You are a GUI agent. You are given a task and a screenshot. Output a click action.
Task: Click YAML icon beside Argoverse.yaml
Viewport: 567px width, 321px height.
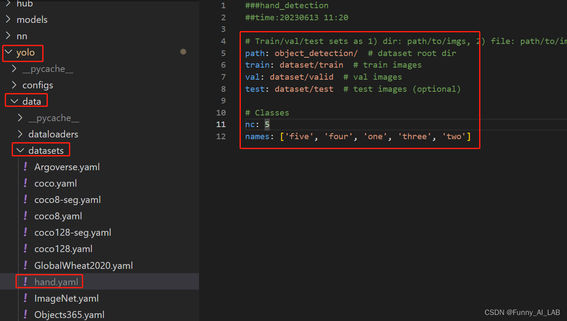tap(25, 167)
